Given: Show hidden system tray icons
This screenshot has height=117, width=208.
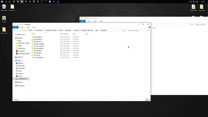Looking at the screenshot, I should pyautogui.click(x=188, y=2).
